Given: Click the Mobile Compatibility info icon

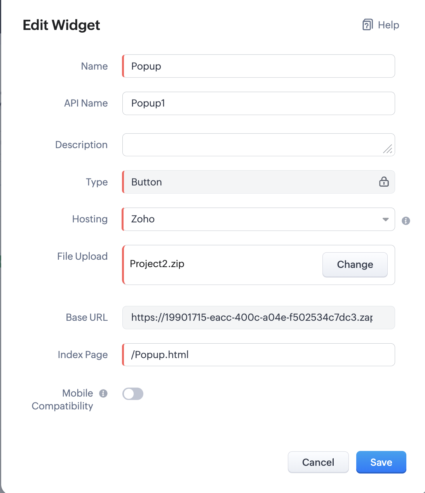Looking at the screenshot, I should (103, 393).
